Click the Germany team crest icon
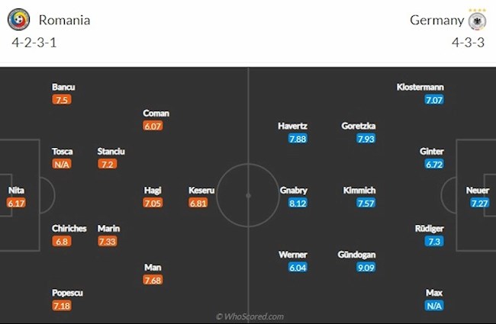Image resolution: width=496 pixels, height=324 pixels. point(478,20)
